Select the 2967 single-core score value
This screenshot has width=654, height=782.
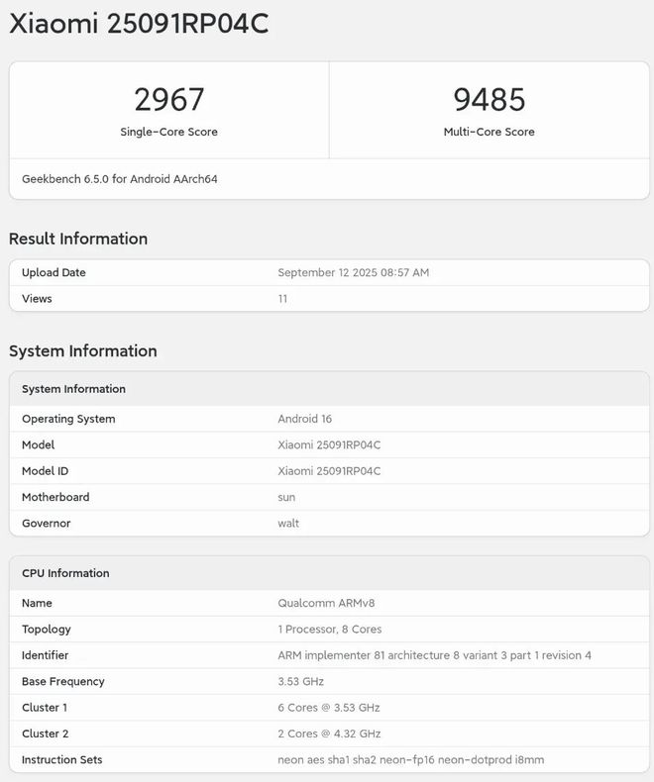(169, 99)
